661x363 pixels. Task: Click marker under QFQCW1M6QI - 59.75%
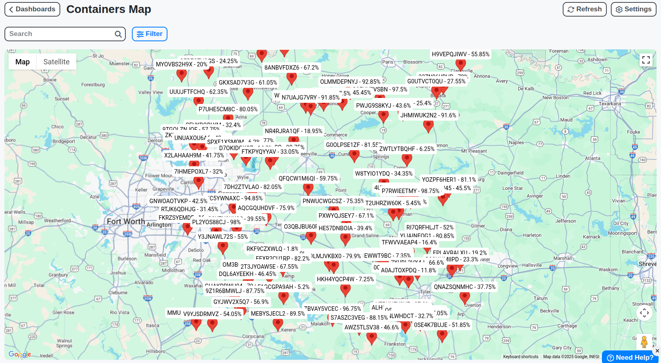point(308,189)
